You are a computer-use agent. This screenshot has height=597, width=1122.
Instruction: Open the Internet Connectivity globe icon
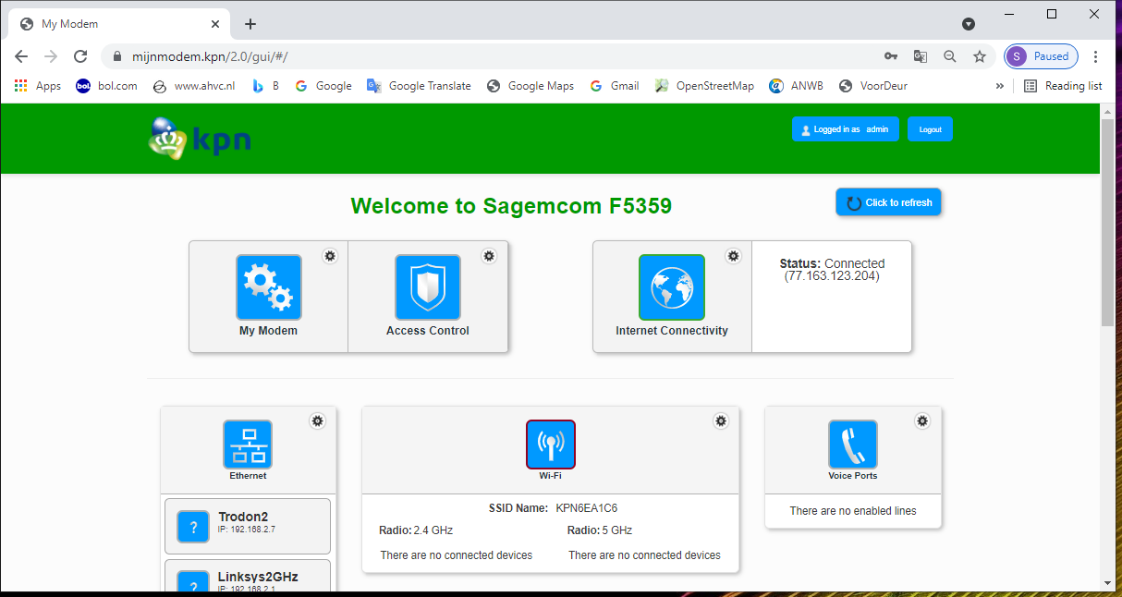click(x=672, y=287)
